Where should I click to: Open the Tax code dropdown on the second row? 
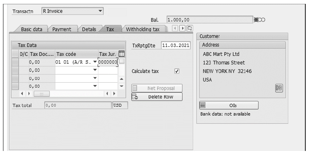95,69
